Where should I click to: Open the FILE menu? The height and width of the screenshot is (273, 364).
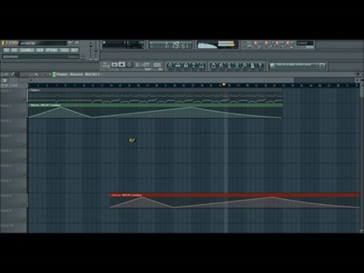click(x=6, y=50)
